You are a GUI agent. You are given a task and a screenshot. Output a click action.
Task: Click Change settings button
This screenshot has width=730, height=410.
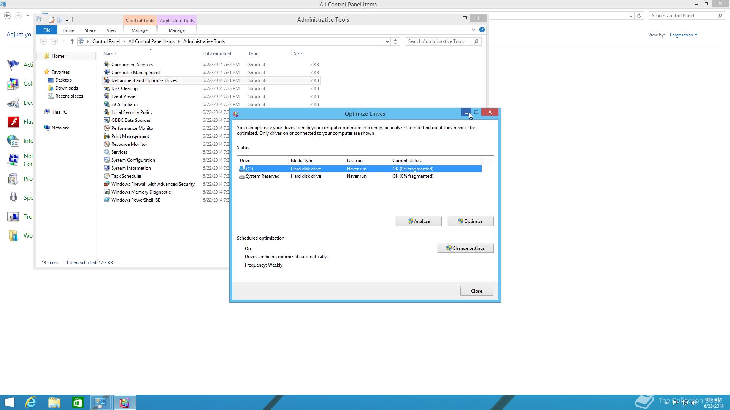click(x=465, y=248)
